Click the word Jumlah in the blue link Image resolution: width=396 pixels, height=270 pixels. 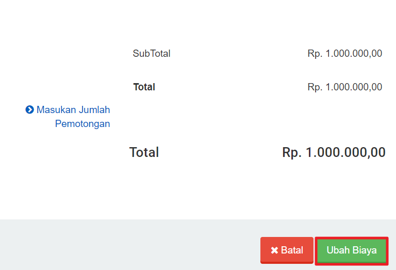click(x=94, y=110)
